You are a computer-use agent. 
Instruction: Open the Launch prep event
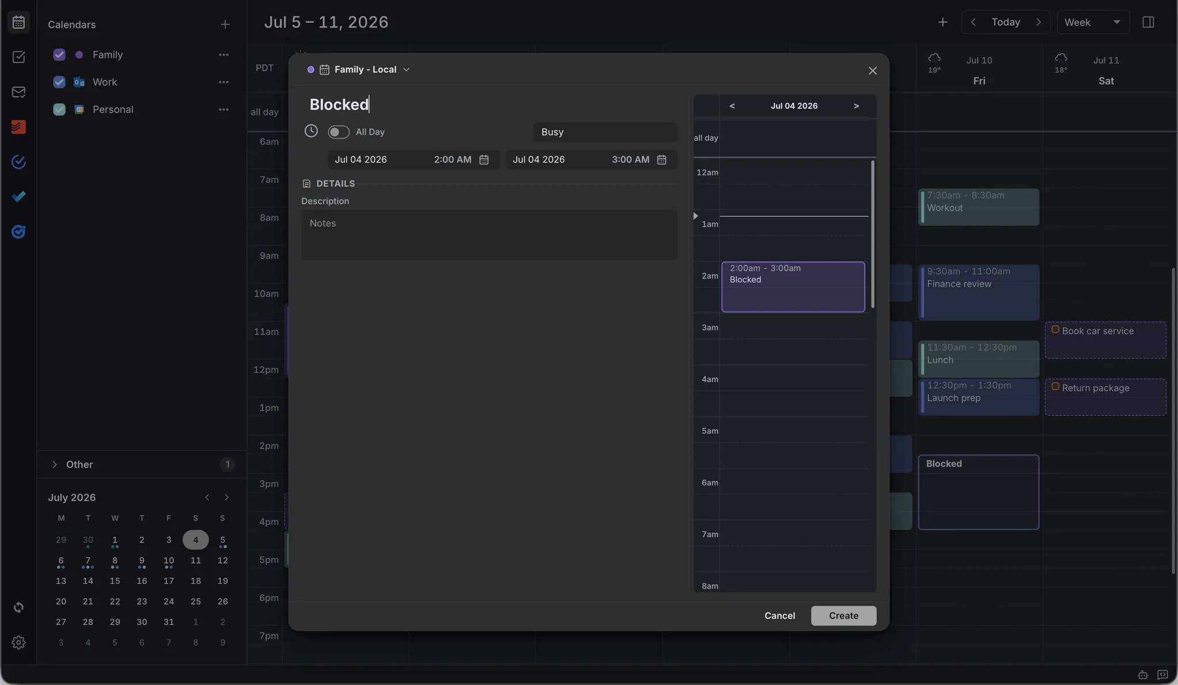(978, 397)
